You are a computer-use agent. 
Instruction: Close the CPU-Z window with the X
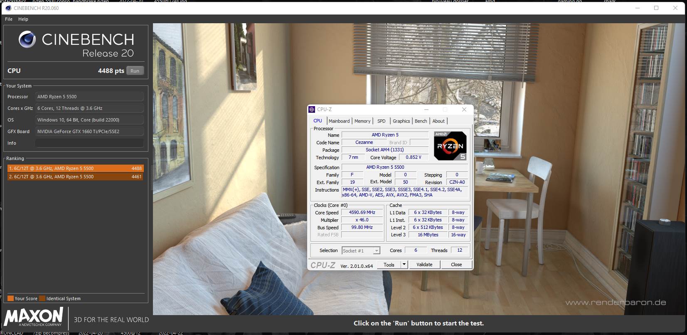464,109
